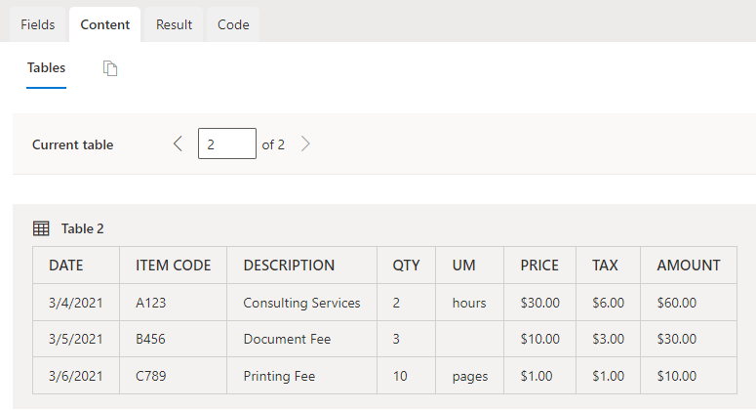Click the copy icon beside Tables
Screen dimensions: 756x410
point(110,68)
